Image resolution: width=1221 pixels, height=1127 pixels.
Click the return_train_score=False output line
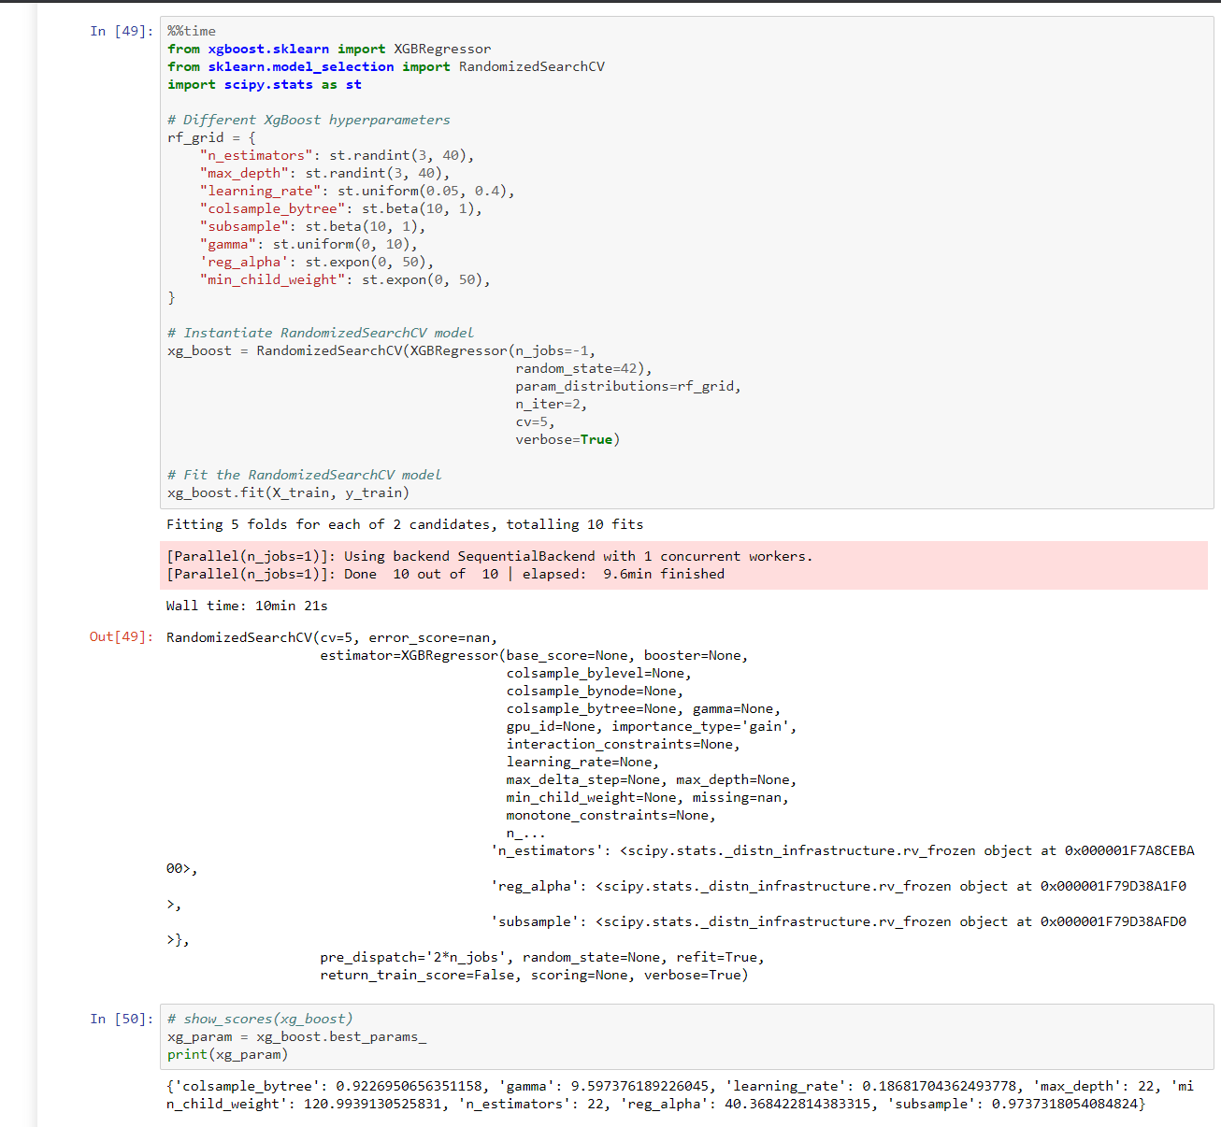534,975
